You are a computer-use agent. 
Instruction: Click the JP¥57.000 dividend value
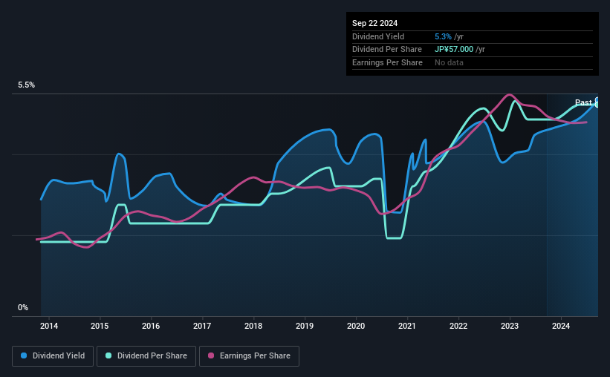pos(454,50)
